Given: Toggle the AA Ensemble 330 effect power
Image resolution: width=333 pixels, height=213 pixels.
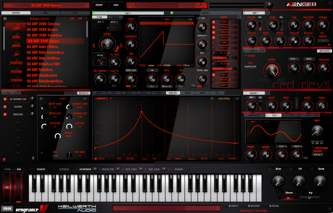Looking at the screenshot, I should [5, 99].
